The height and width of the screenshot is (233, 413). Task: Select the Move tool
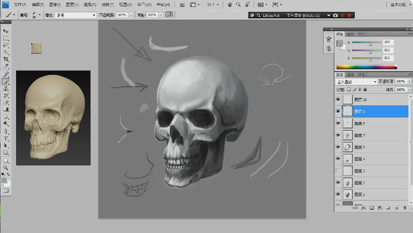[x=6, y=31]
